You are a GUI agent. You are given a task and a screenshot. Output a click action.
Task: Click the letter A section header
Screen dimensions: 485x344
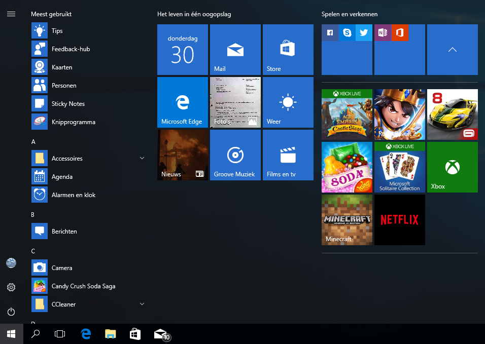[x=33, y=142]
